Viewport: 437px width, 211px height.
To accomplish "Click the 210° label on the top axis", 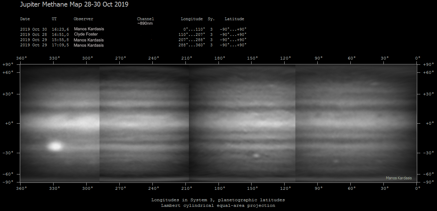I will coord(186,58).
